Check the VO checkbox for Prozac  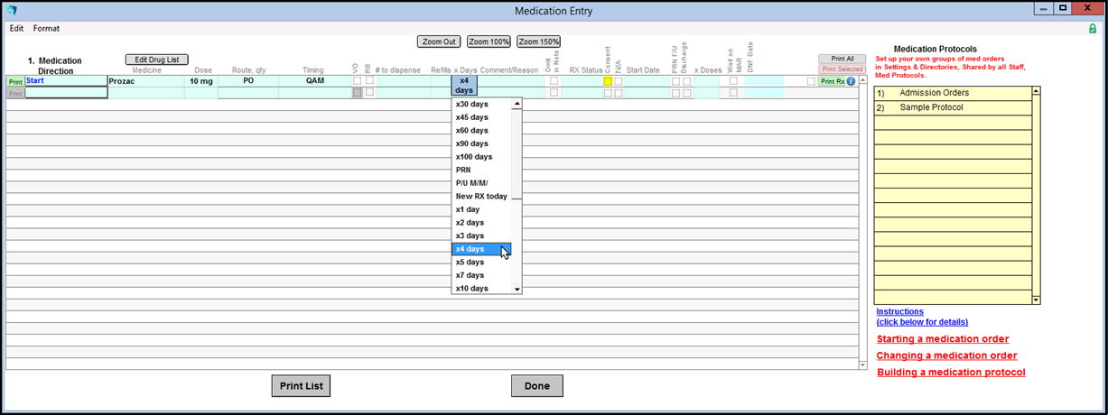pyautogui.click(x=358, y=81)
